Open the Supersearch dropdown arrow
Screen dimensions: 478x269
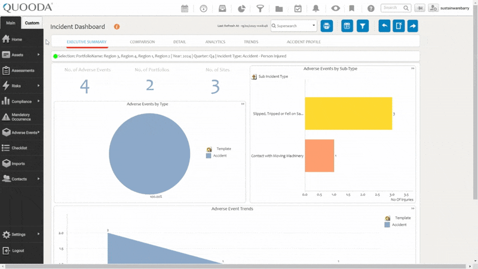coord(314,25)
